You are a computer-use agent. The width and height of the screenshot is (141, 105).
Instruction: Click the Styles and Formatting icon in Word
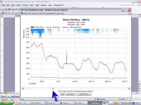tap(3, 12)
